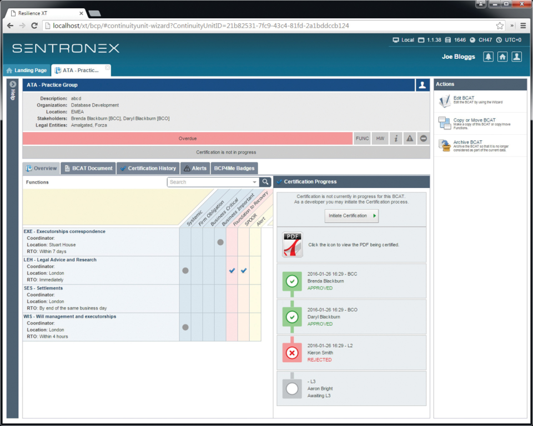The height and width of the screenshot is (426, 533).
Task: Close the ATA - Practic... tab
Action: [x=107, y=68]
